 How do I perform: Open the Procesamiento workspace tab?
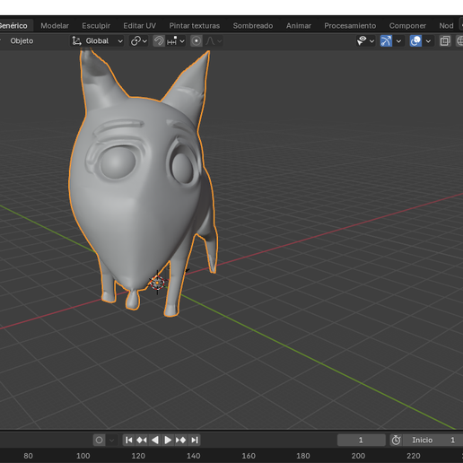350,26
